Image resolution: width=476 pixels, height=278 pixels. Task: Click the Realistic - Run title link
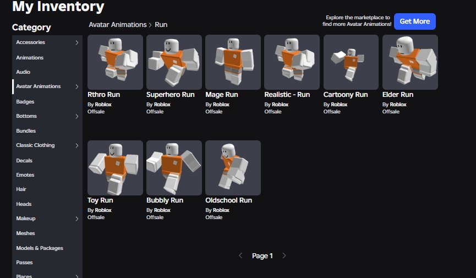[287, 95]
